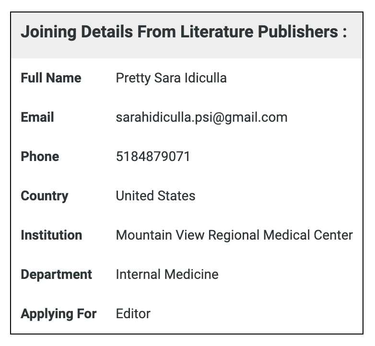The image size is (375, 346).
Task: Click the Applying For label
Action: click(59, 314)
